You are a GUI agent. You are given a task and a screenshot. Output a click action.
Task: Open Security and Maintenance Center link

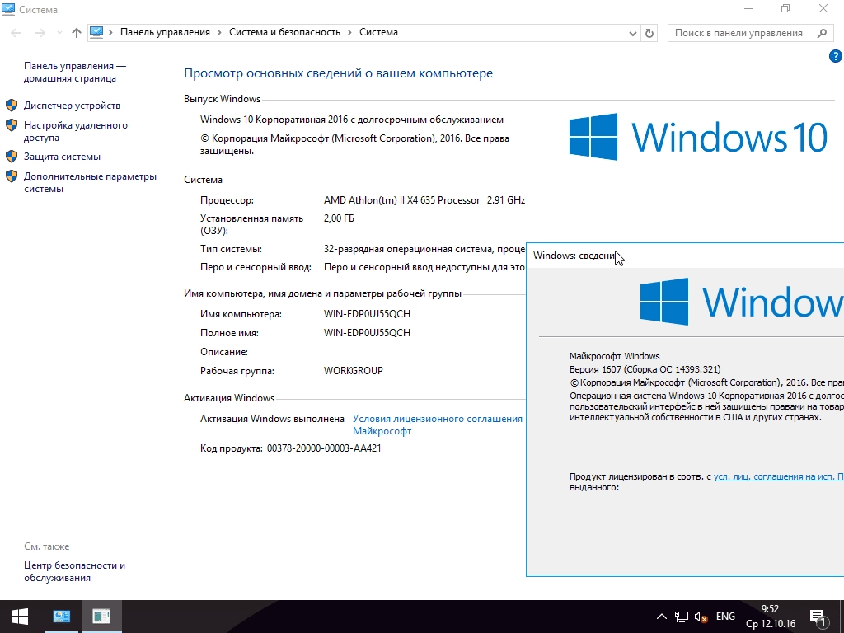coord(74,572)
